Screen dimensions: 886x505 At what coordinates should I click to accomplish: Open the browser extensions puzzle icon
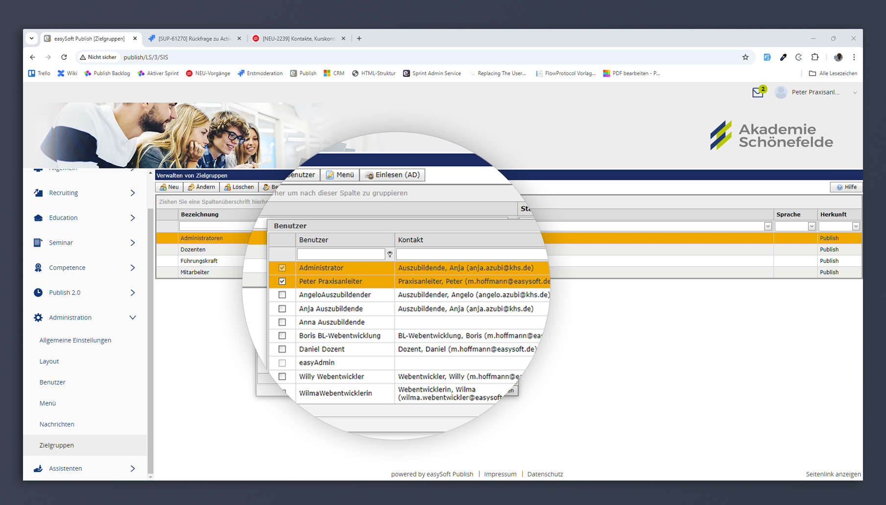tap(815, 57)
